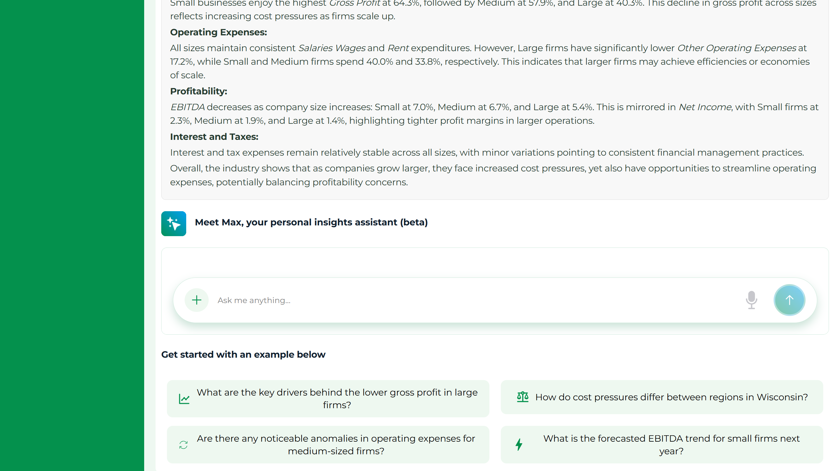Click the "Profitability:" section heading

pos(199,91)
